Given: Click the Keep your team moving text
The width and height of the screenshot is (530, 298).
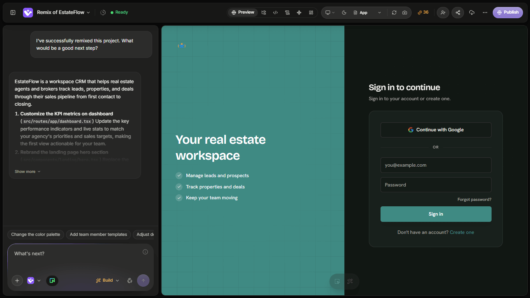Looking at the screenshot, I should pyautogui.click(x=212, y=198).
